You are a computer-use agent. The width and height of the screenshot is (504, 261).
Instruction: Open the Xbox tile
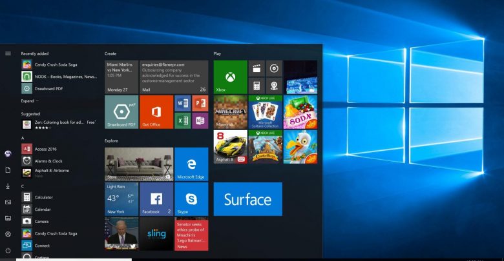pos(231,77)
